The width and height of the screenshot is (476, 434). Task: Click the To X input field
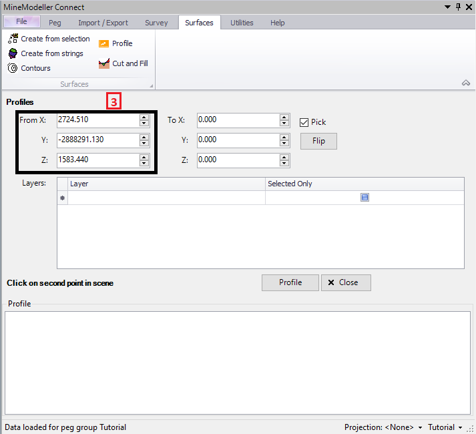[237, 120]
